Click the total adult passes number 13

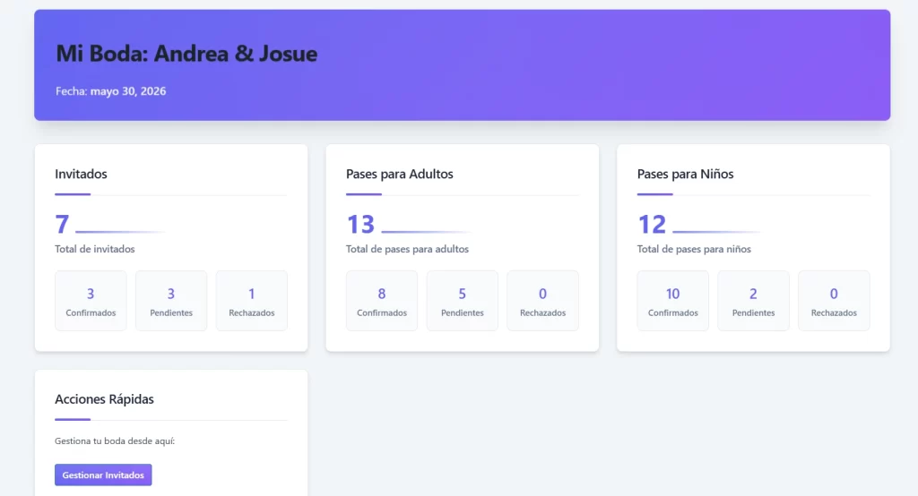360,224
